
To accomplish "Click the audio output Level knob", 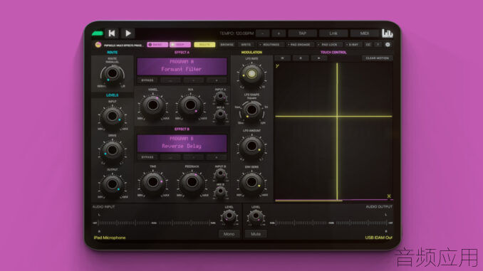I will 256,216.
